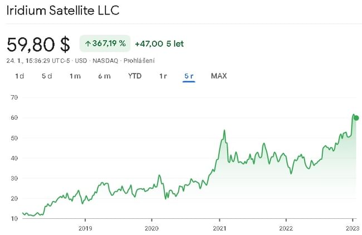Click the 367,19 % change badge

(105, 43)
